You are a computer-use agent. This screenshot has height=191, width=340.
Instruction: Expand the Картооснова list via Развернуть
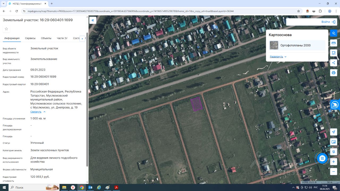tap(278, 57)
